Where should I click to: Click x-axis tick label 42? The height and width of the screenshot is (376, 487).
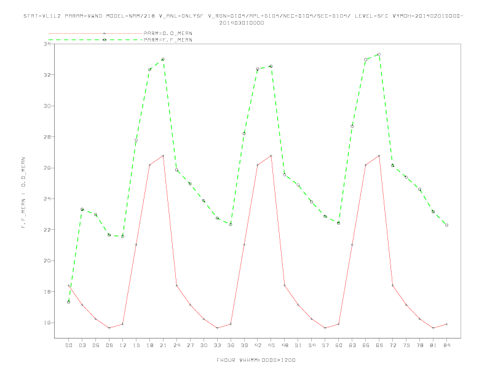tap(258, 345)
